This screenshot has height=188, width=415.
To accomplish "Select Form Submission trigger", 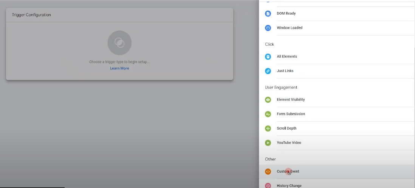I will coord(337,114).
